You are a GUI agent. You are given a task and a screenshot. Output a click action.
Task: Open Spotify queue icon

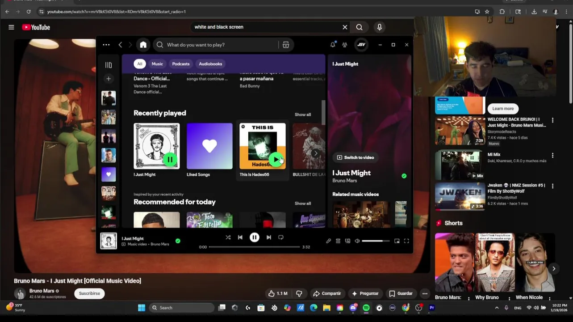pyautogui.click(x=338, y=241)
